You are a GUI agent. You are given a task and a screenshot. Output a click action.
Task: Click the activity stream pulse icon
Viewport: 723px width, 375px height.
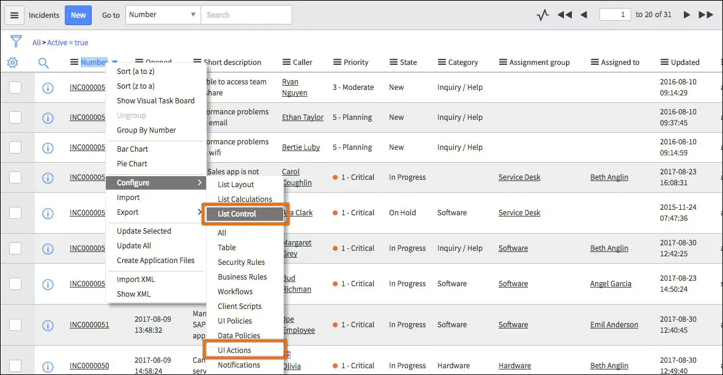tap(543, 15)
